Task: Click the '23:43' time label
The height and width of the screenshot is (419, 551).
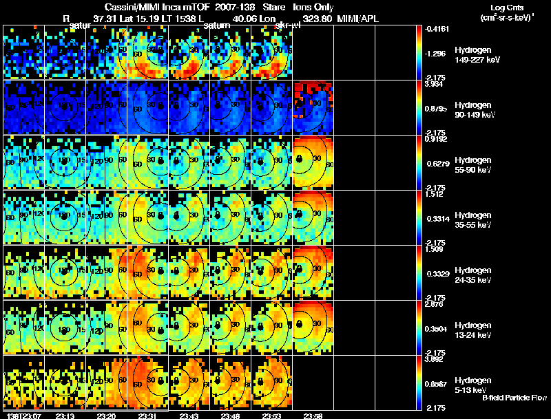Action: coord(189,416)
